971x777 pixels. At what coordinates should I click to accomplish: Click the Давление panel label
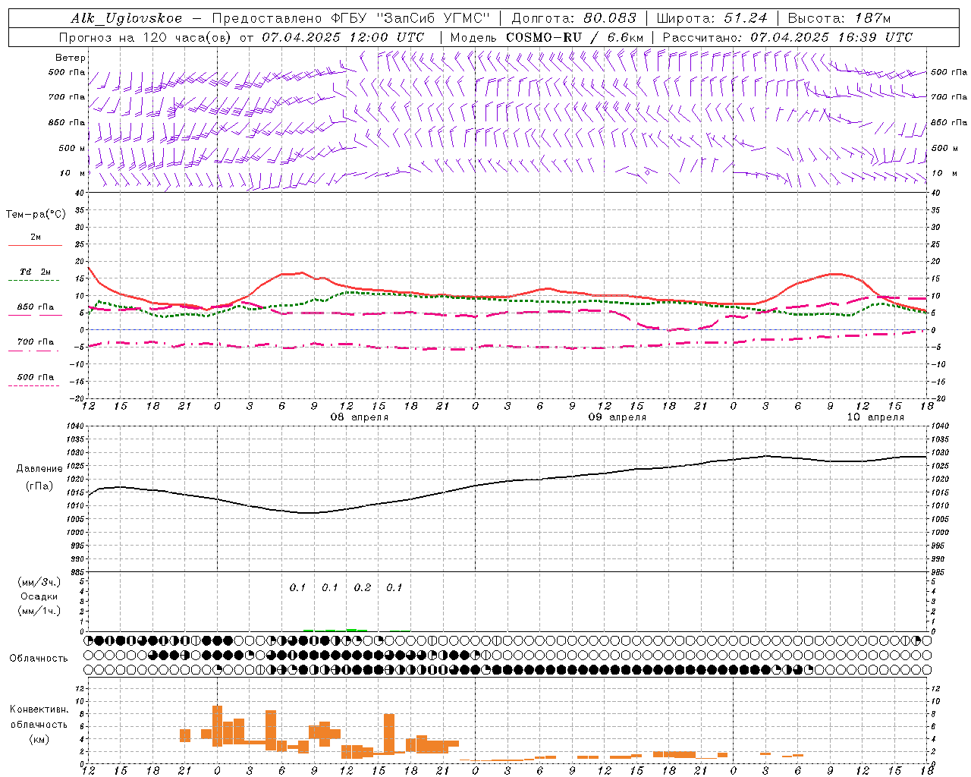(38, 468)
